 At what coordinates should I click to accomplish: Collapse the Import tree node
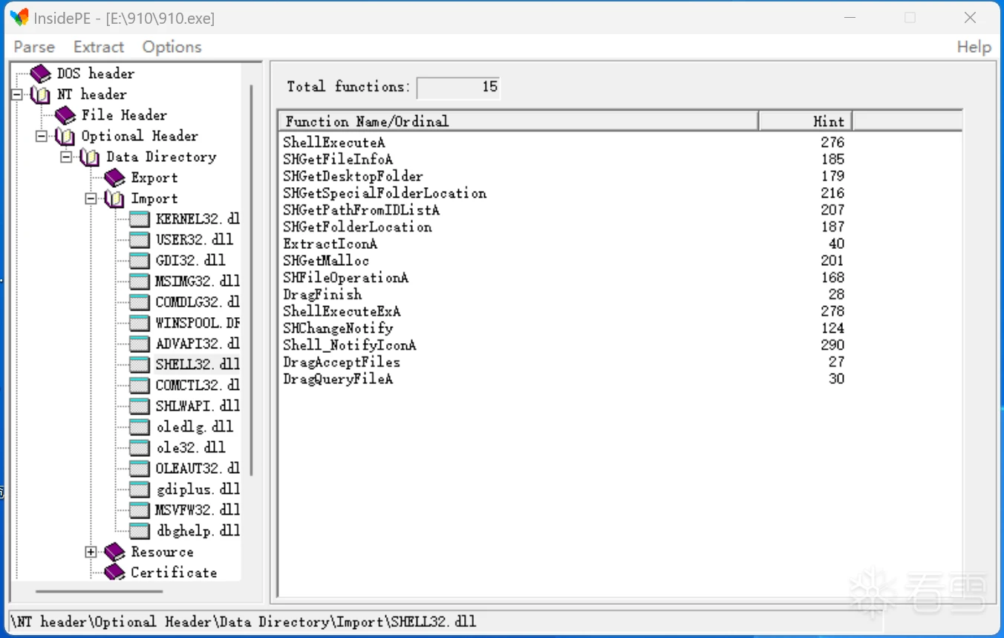(91, 198)
